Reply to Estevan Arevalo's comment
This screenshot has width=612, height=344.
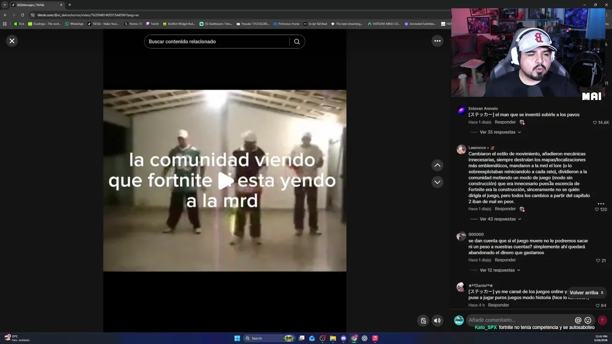[x=505, y=122]
